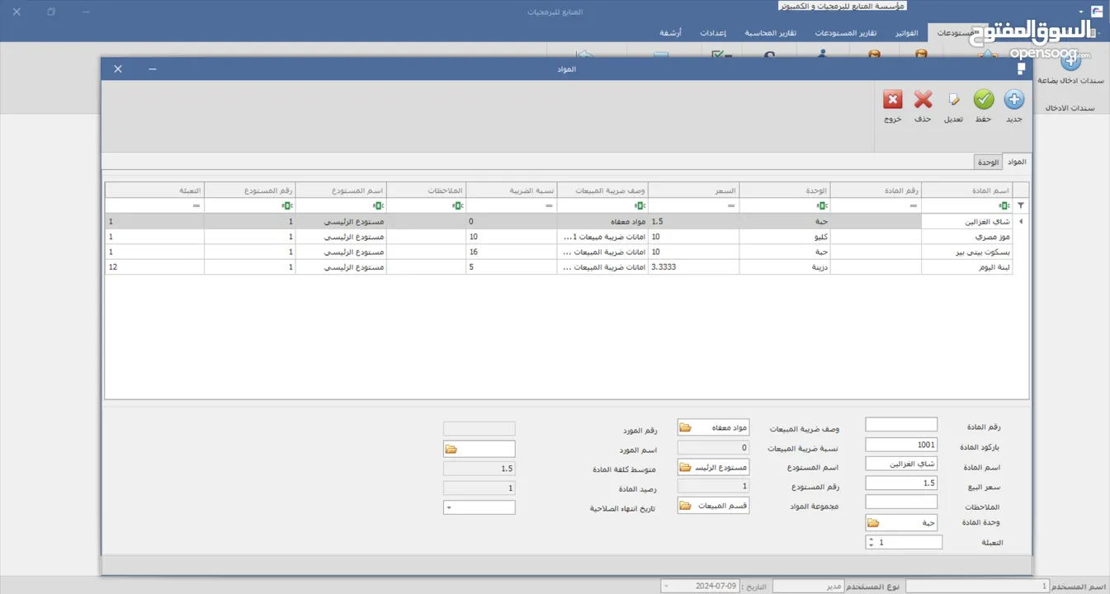This screenshot has width=1110, height=594.
Task: Click the اسم المادة column header
Action: coord(966,190)
